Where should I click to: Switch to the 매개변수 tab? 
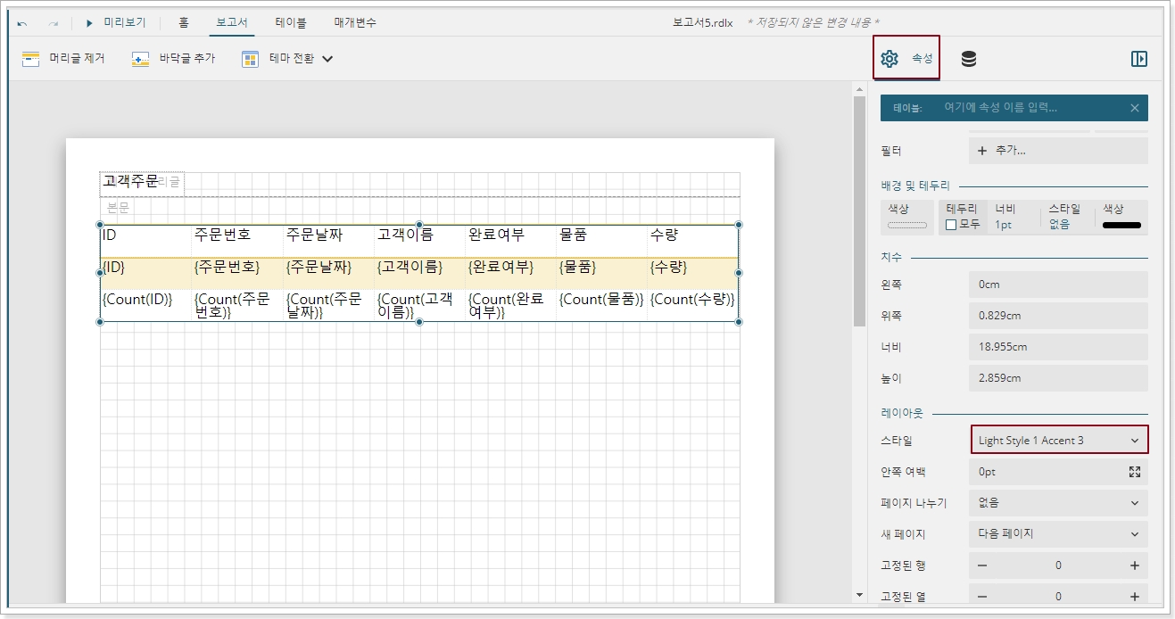(x=355, y=22)
